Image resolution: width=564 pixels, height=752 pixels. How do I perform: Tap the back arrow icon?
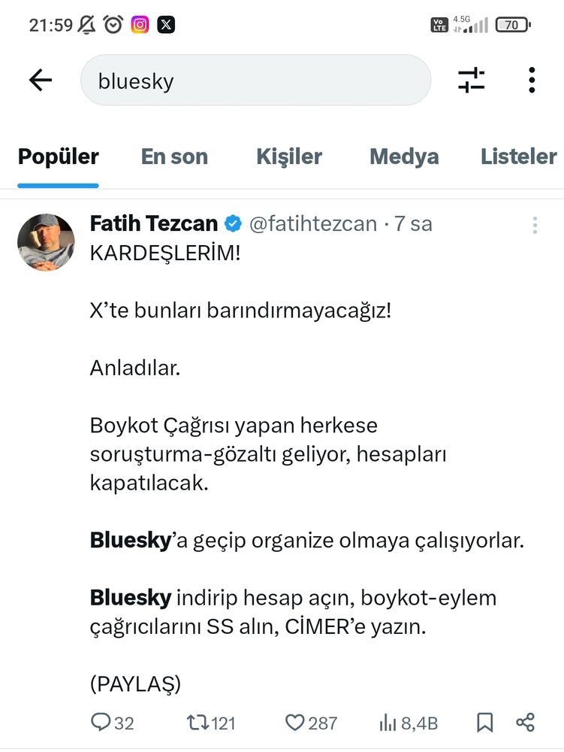pyautogui.click(x=41, y=80)
